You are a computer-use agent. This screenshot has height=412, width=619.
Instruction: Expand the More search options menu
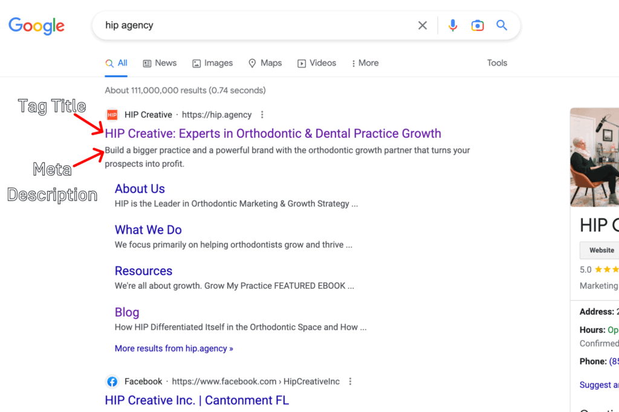coord(365,63)
